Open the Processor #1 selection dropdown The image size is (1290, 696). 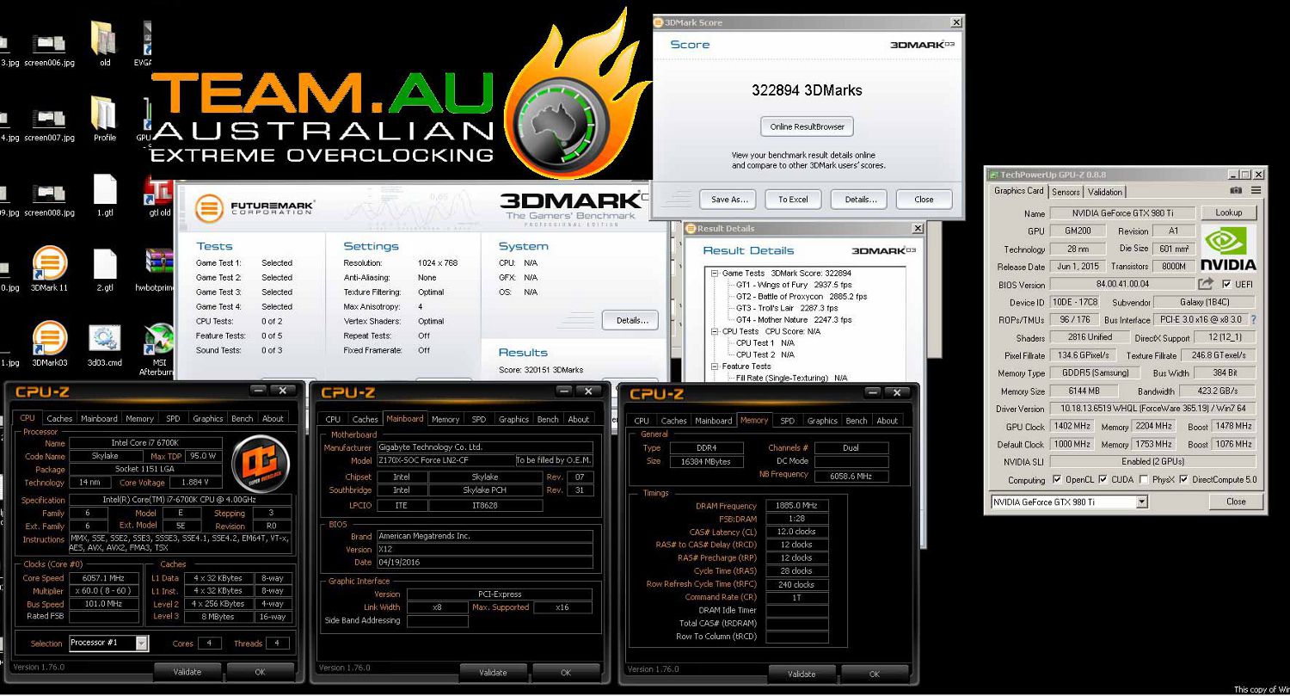click(x=142, y=643)
